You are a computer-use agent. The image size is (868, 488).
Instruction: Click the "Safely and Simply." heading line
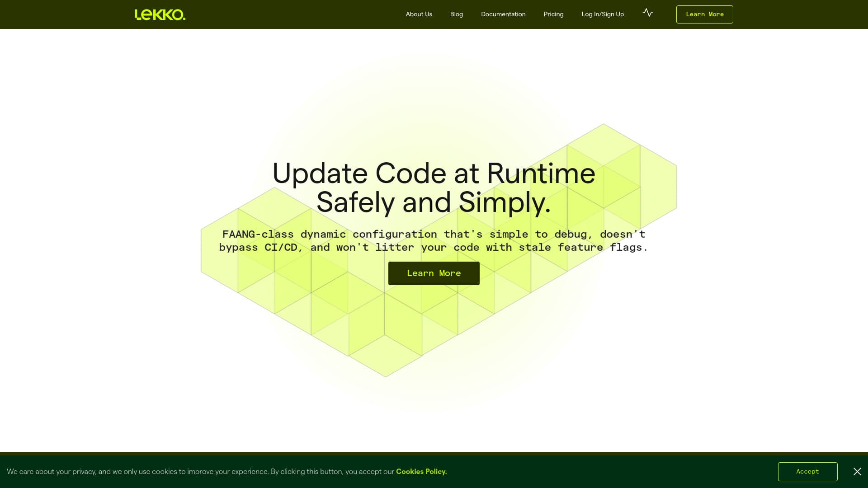[x=434, y=202]
